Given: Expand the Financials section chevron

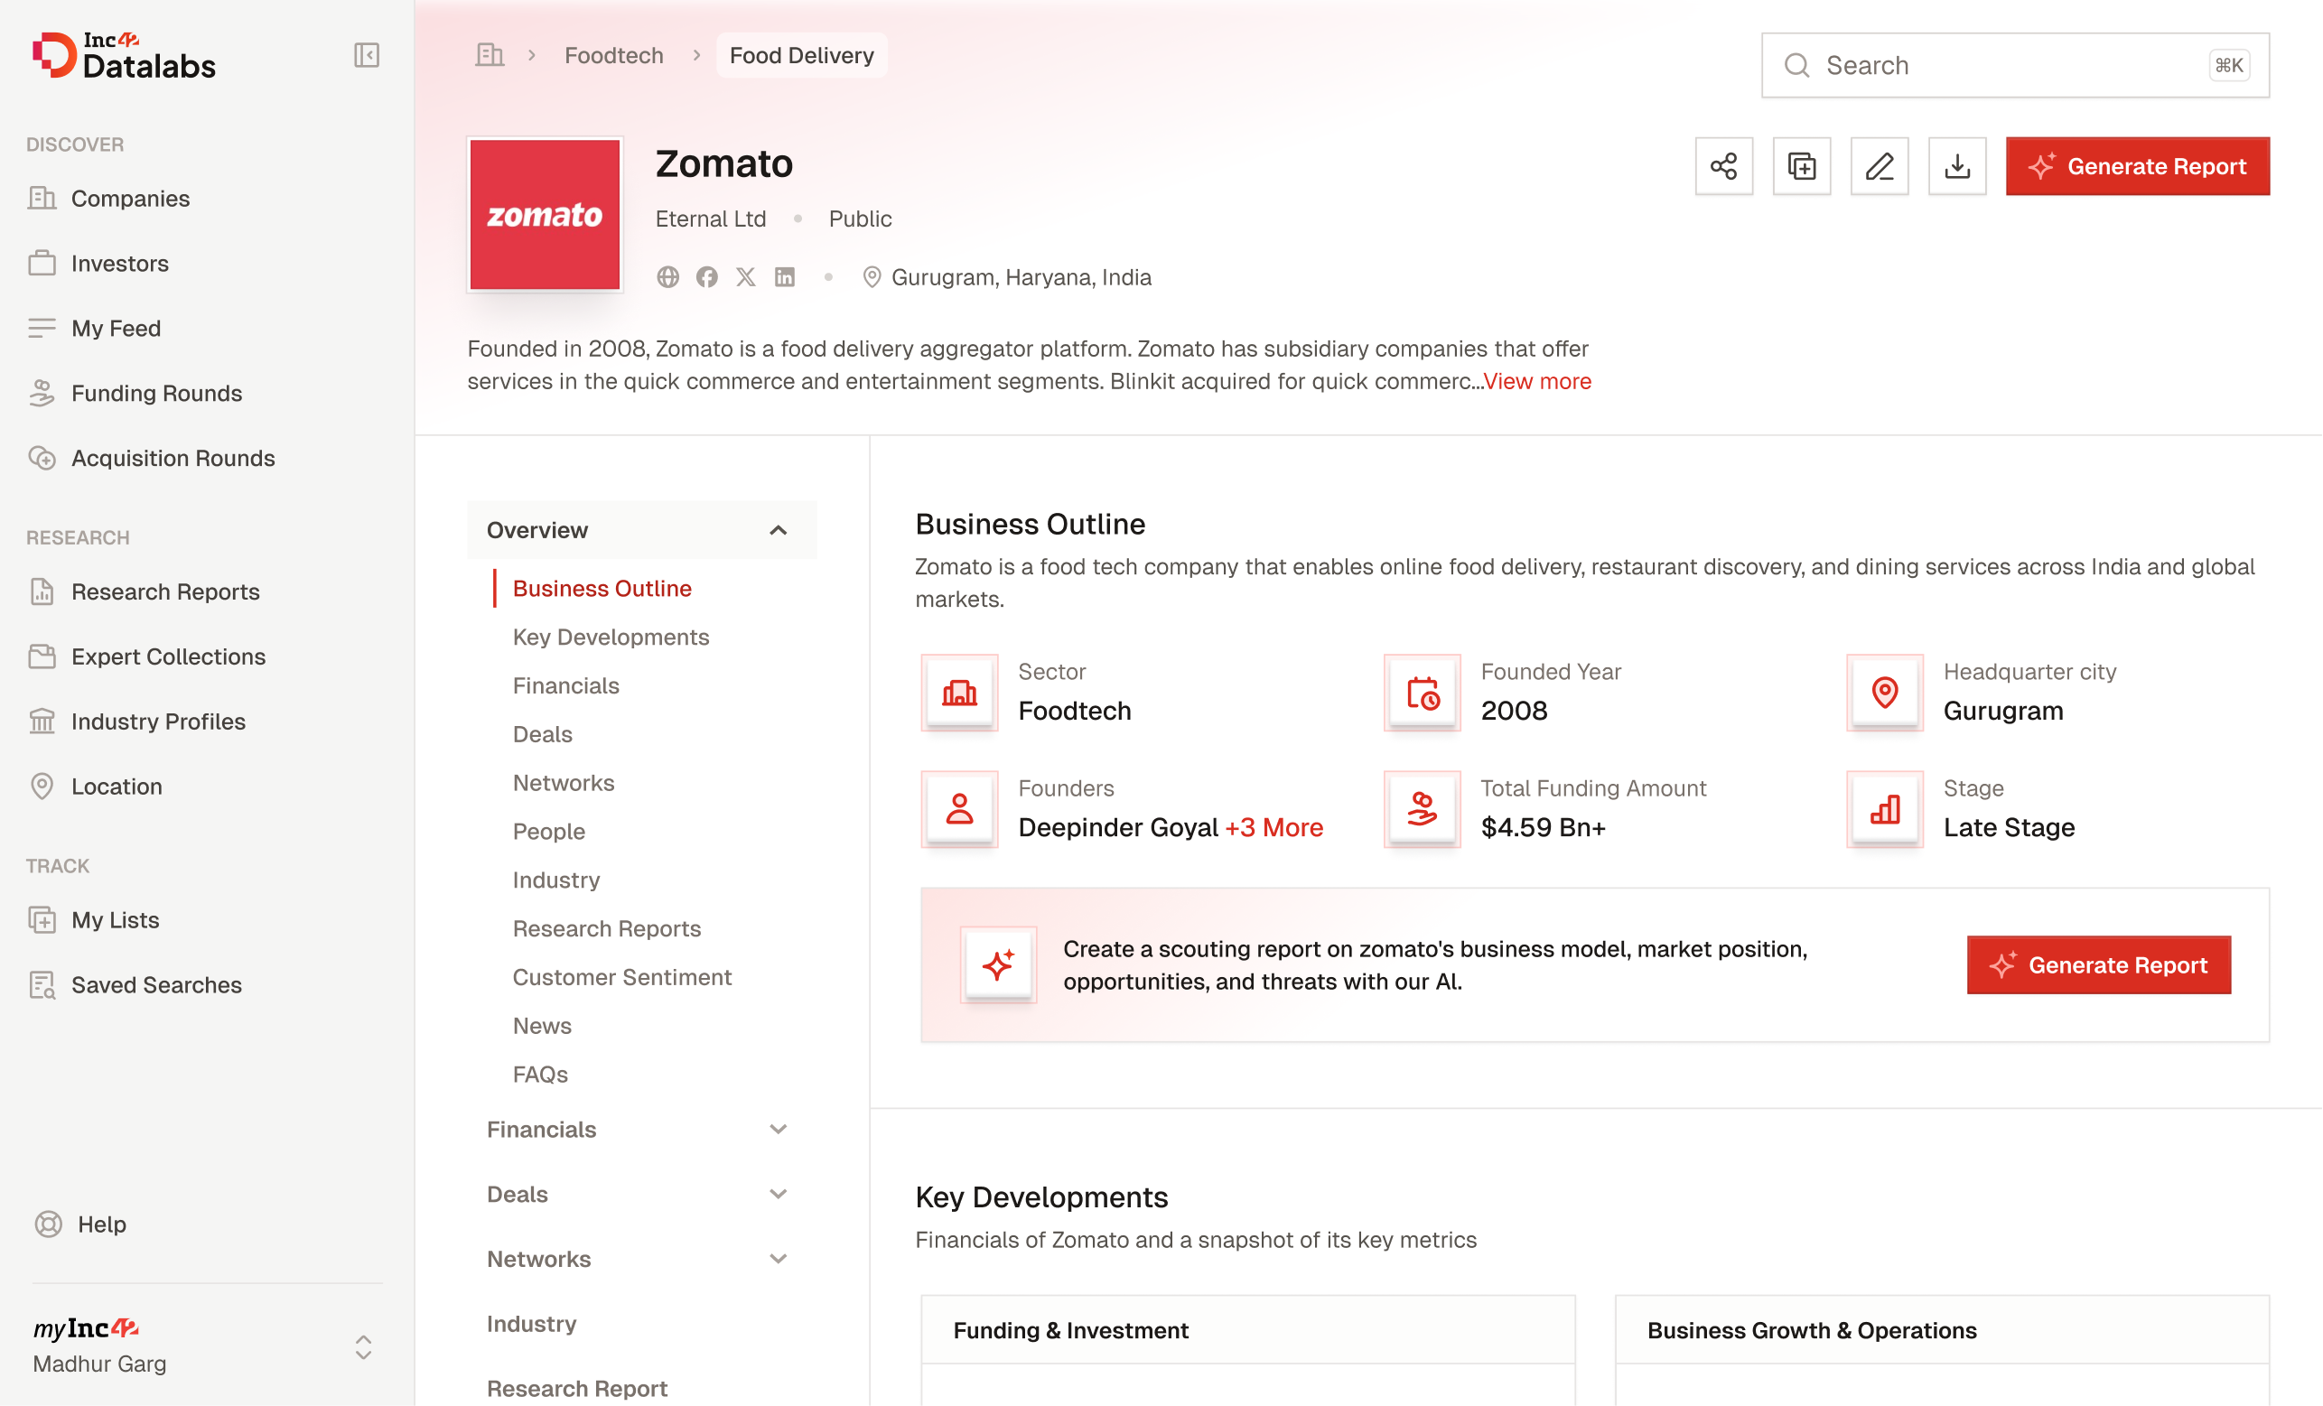Looking at the screenshot, I should coord(778,1129).
